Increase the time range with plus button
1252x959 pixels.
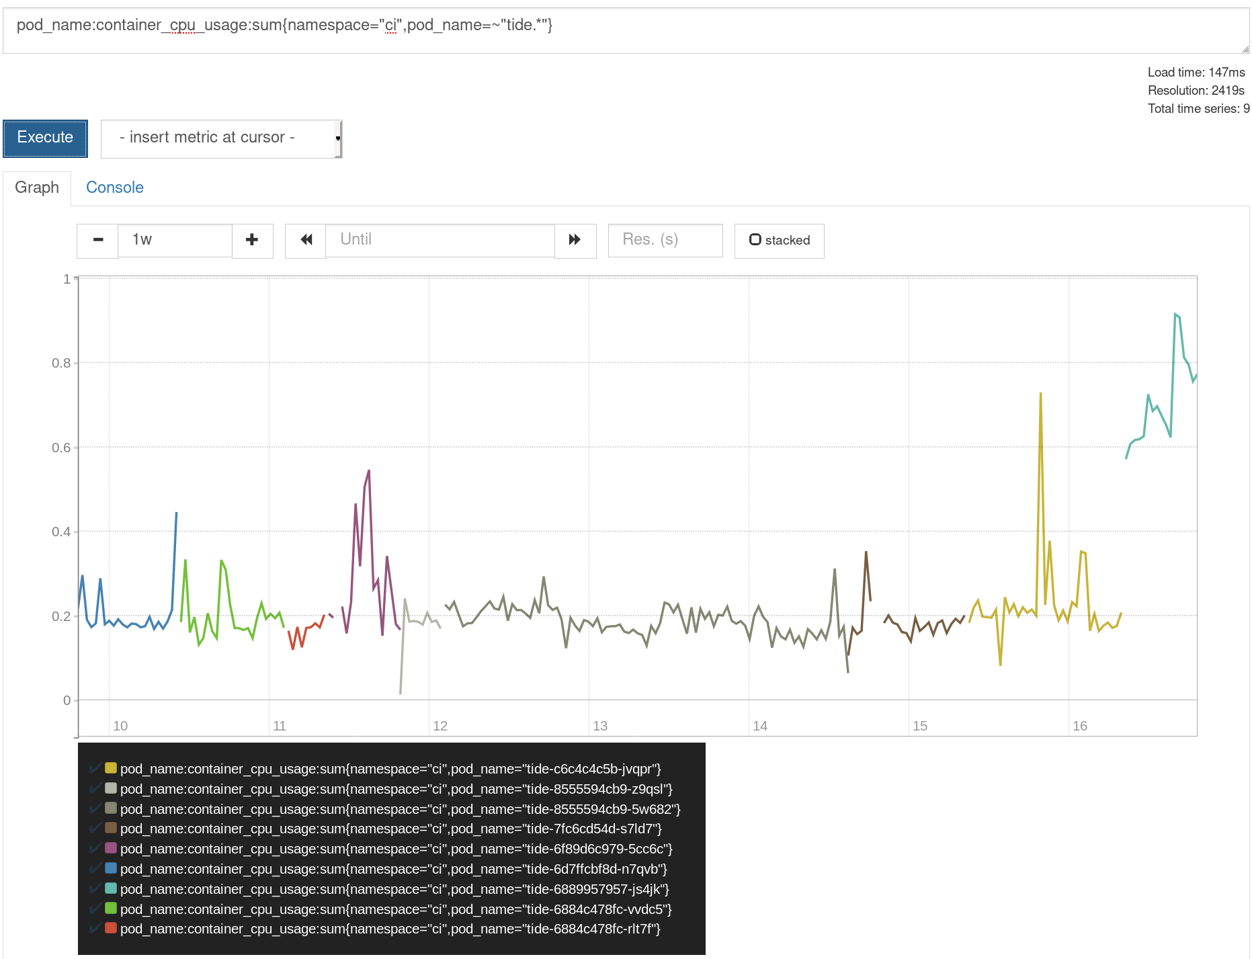[252, 241]
